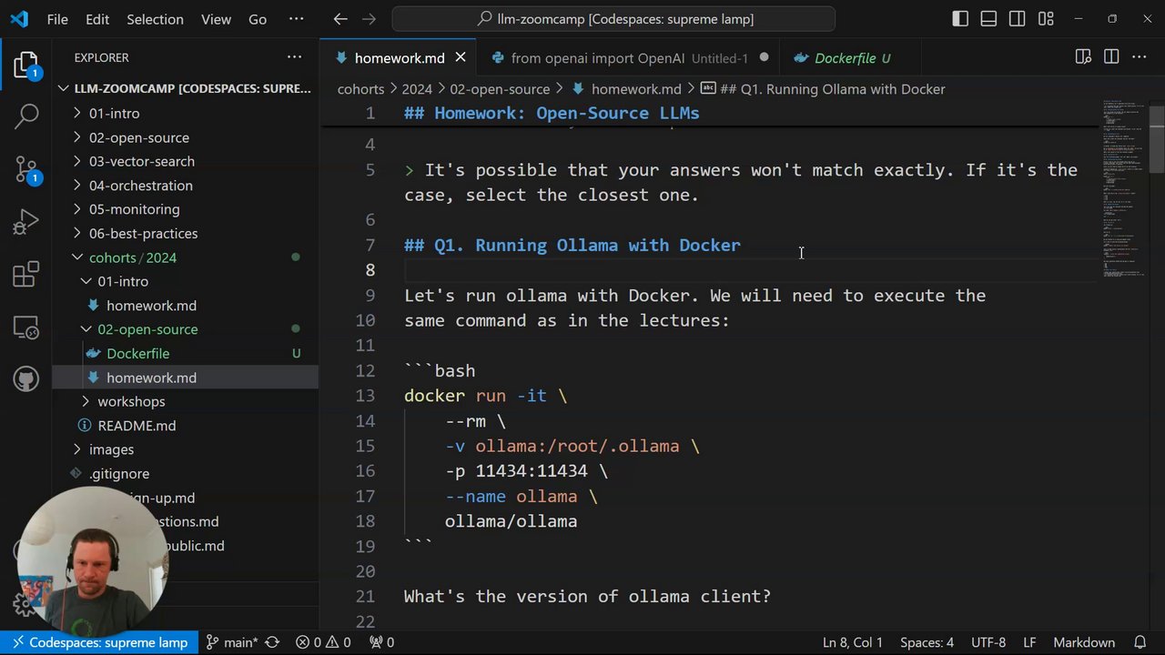Image resolution: width=1165 pixels, height=655 pixels.
Task: Open the Go menu
Action: point(258,18)
